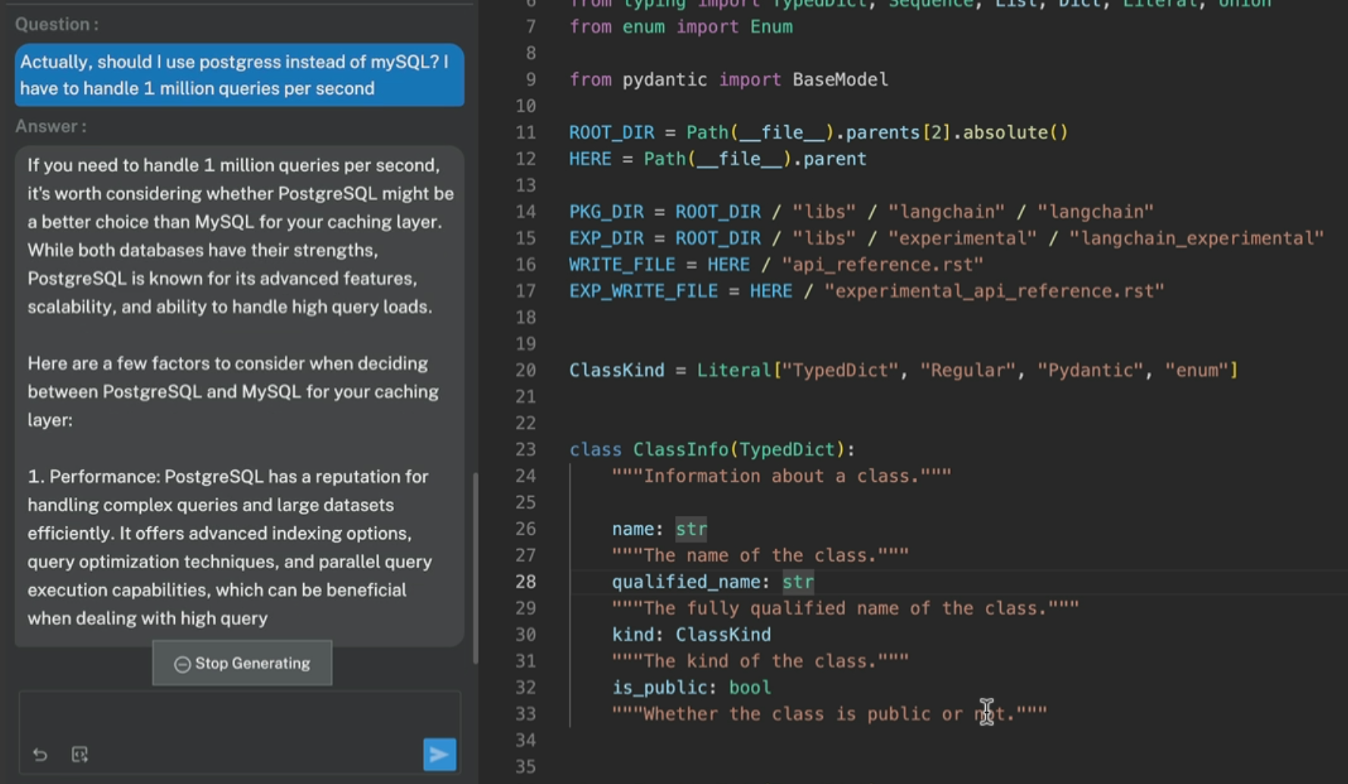1348x784 pixels.
Task: Click line number 23 in the editor gutter
Action: pos(526,450)
